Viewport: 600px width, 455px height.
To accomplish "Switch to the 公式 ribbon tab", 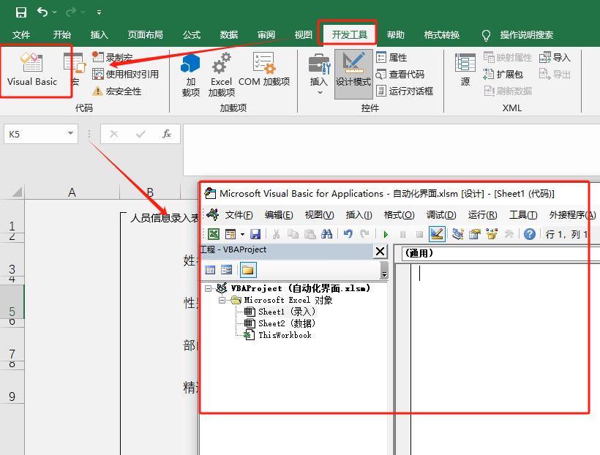I will [x=191, y=35].
